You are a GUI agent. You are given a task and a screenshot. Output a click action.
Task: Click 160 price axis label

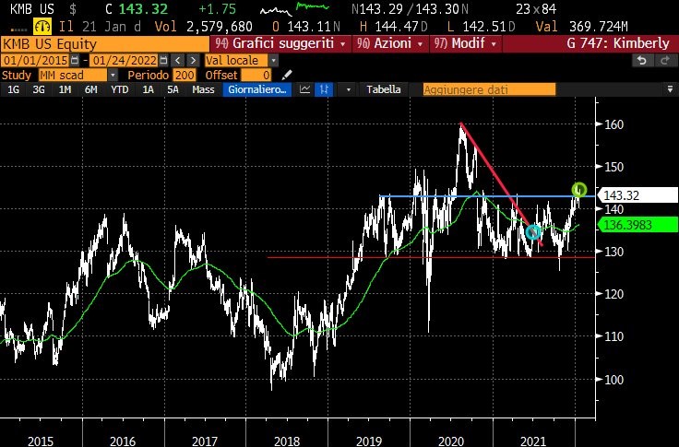[x=614, y=124]
